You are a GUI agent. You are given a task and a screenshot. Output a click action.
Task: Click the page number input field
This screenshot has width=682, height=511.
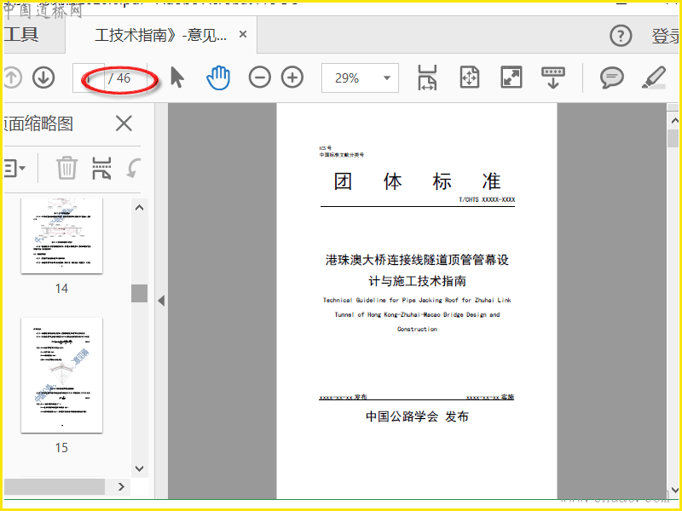point(89,78)
